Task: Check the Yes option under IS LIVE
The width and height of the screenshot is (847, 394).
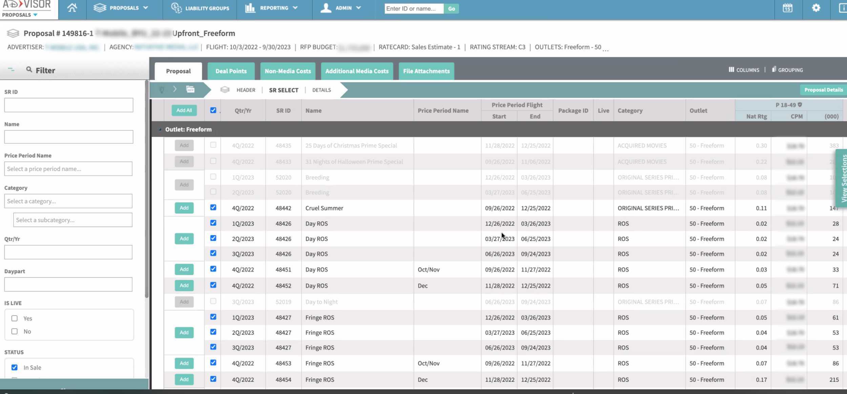Action: 15,318
